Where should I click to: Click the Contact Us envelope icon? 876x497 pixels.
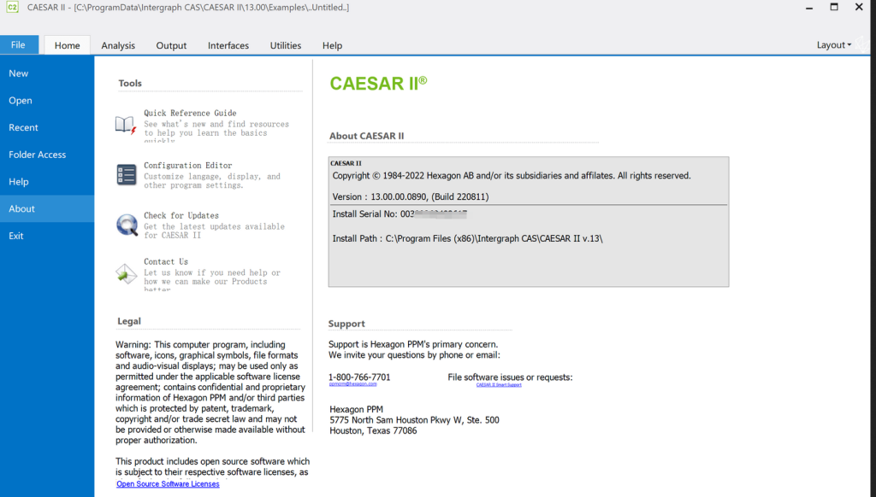tap(126, 273)
